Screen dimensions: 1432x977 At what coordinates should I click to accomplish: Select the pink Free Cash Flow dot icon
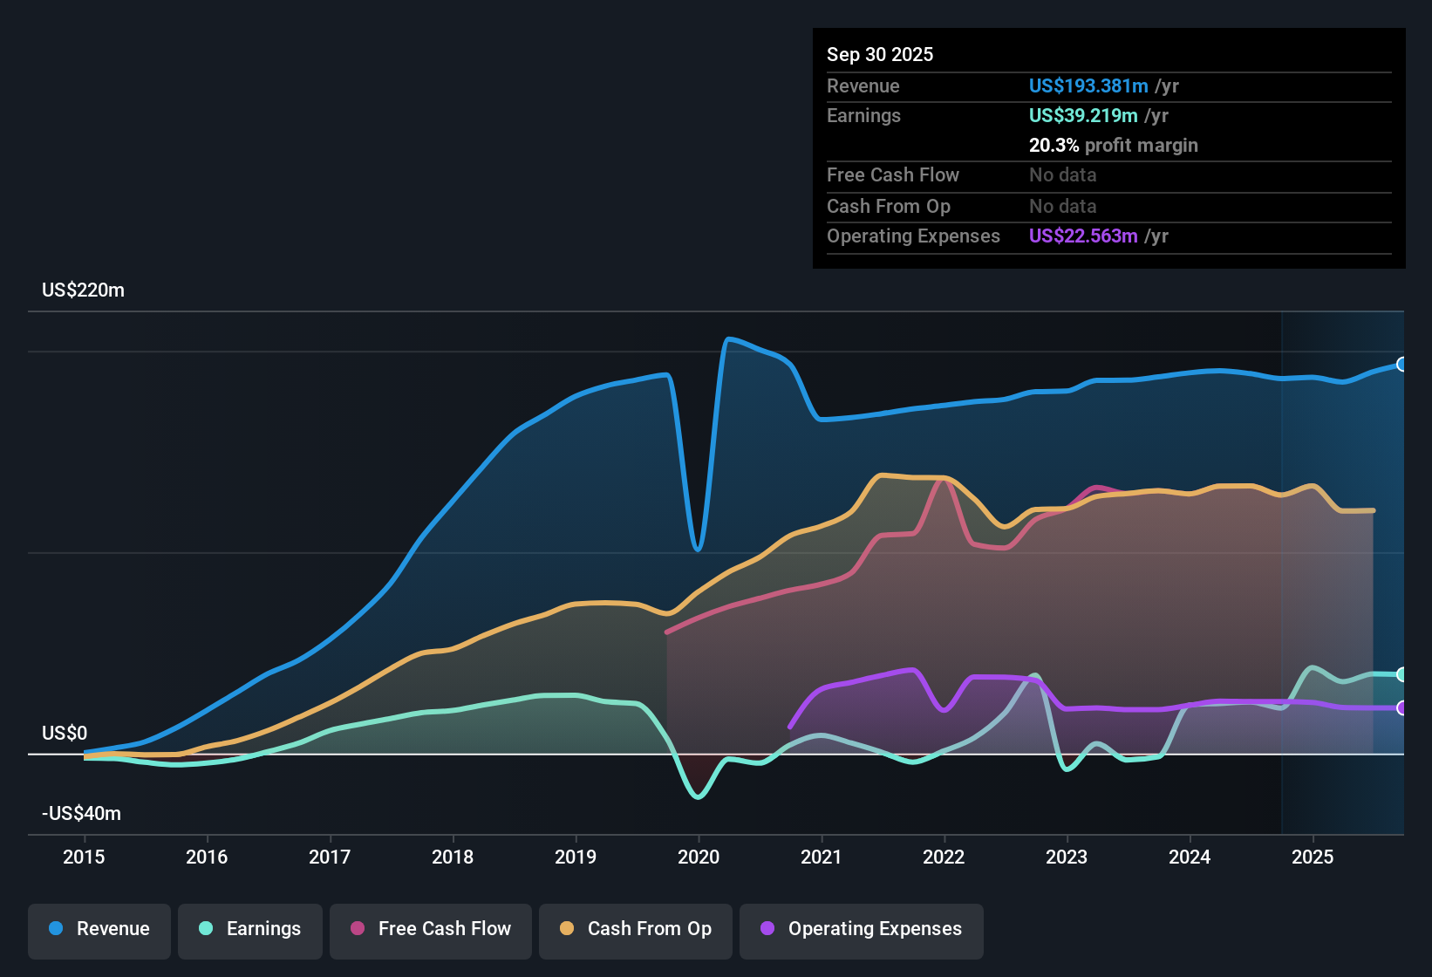pos(357,929)
